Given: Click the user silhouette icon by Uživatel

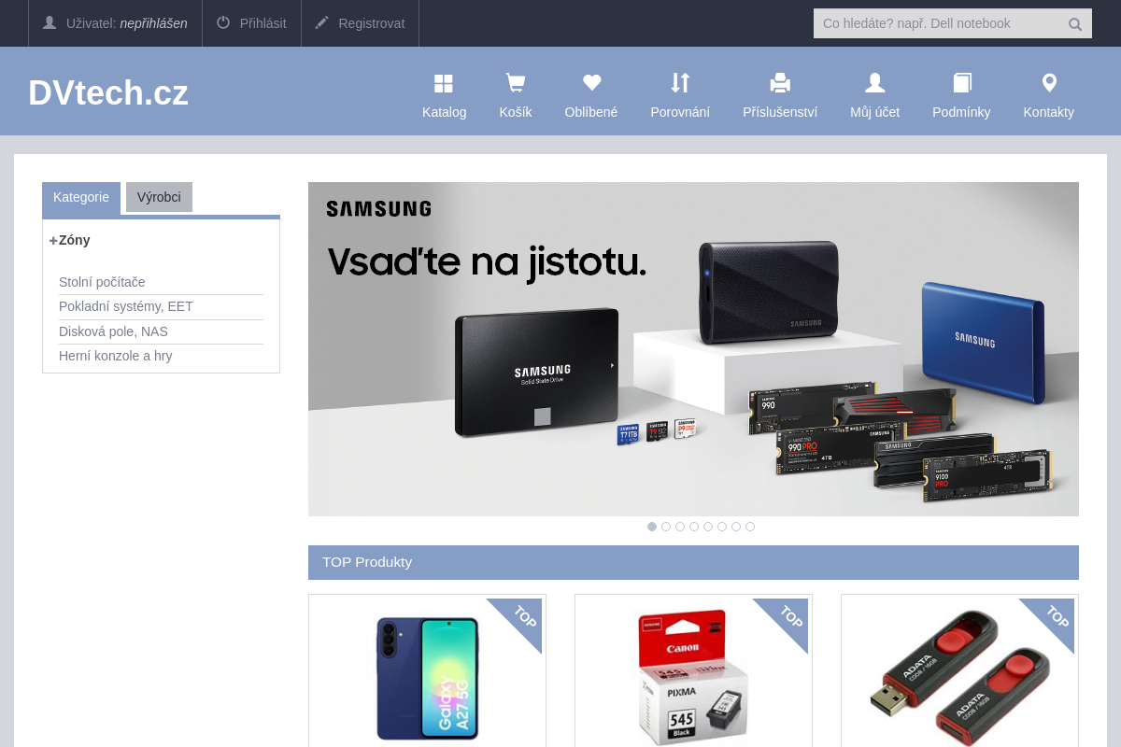Looking at the screenshot, I should tap(50, 22).
